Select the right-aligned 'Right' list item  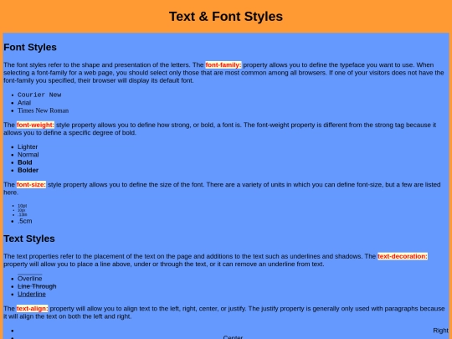(441, 331)
